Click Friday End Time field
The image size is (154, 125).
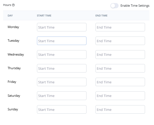120,82
